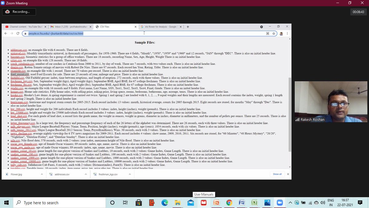This screenshot has width=369, height=208.
Task: Open the hw_200.csv link
Action: [18, 109]
